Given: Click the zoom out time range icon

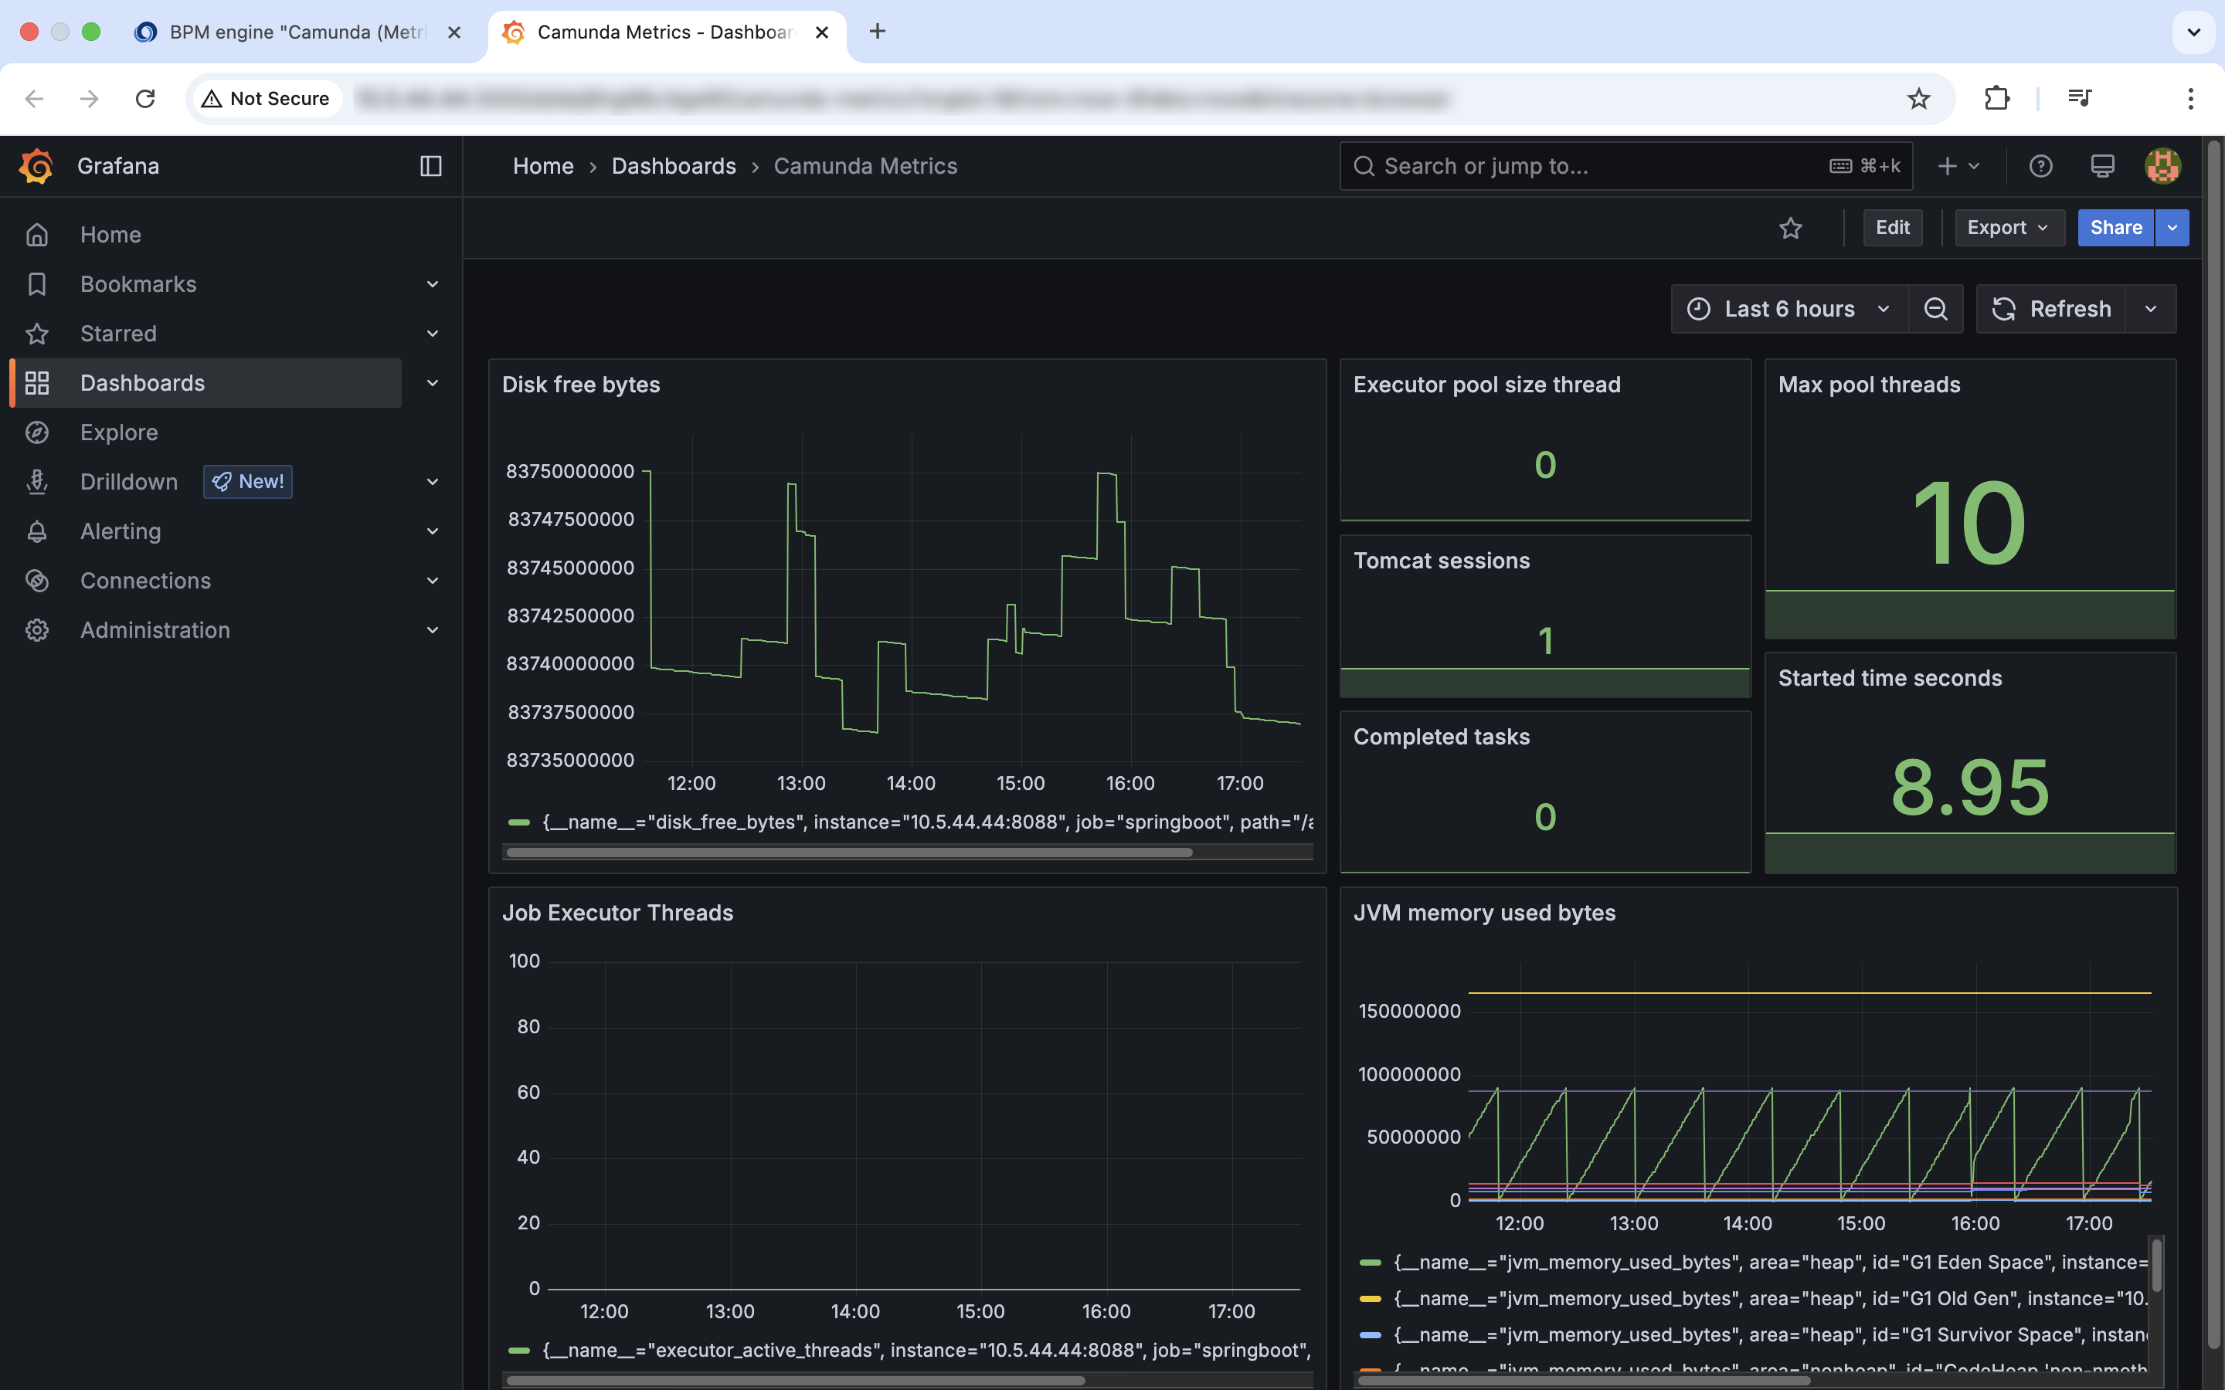Looking at the screenshot, I should (1935, 309).
